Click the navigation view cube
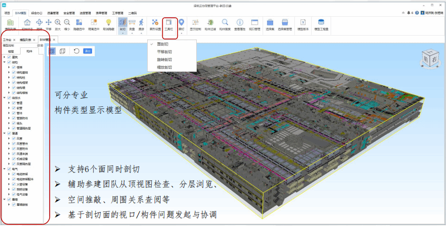Screen dimensions: 446x226 [x=429, y=58]
